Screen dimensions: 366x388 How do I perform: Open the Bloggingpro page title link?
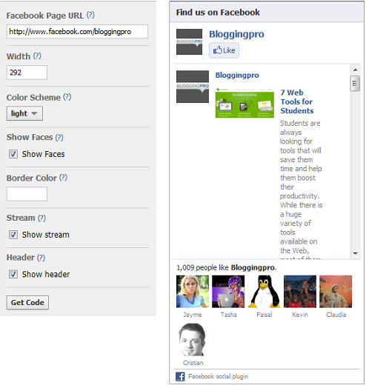pyautogui.click(x=236, y=34)
